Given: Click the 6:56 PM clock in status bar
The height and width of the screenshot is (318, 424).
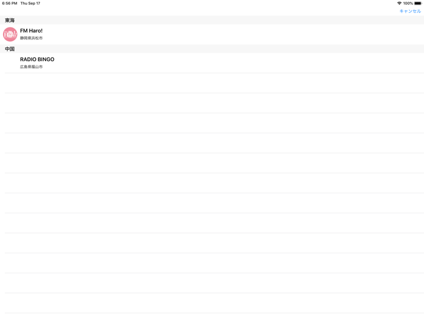Looking at the screenshot, I should [10, 4].
